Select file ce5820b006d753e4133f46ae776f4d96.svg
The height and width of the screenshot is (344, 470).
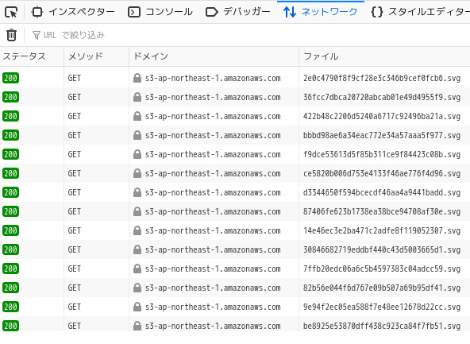tap(382, 173)
